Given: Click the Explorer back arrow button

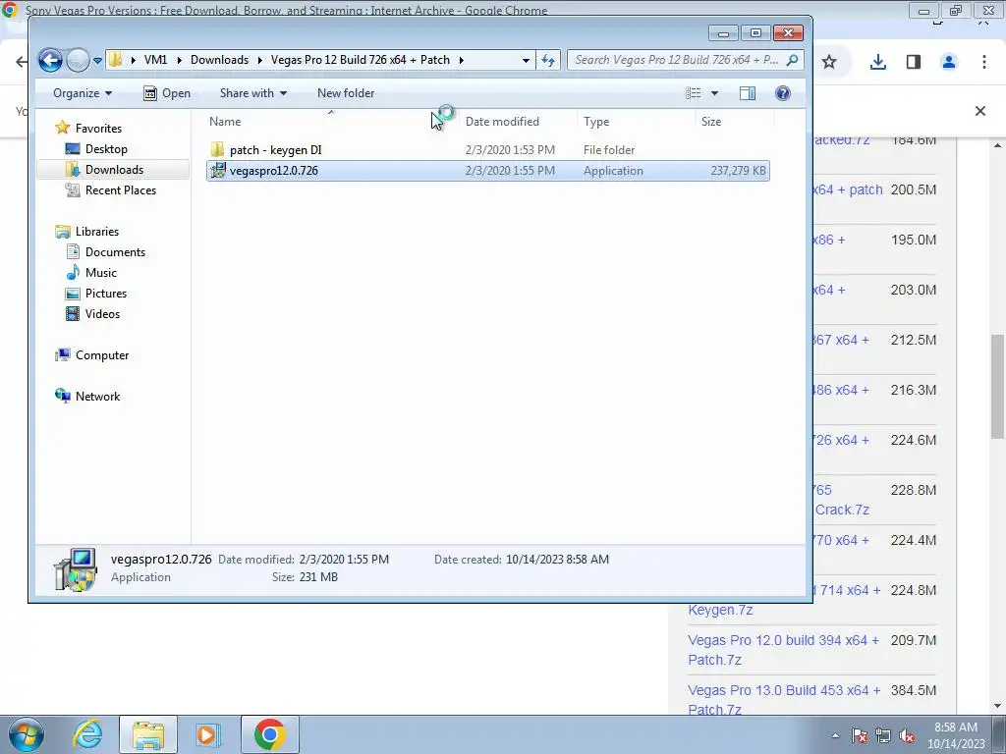Looking at the screenshot, I should (50, 60).
